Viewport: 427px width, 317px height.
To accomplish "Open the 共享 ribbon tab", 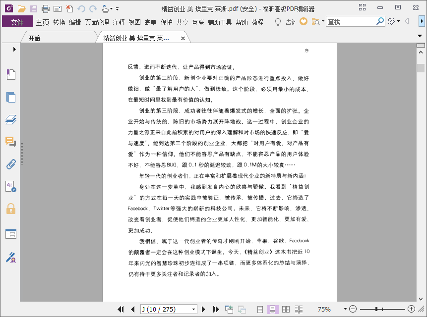I will tap(182, 22).
